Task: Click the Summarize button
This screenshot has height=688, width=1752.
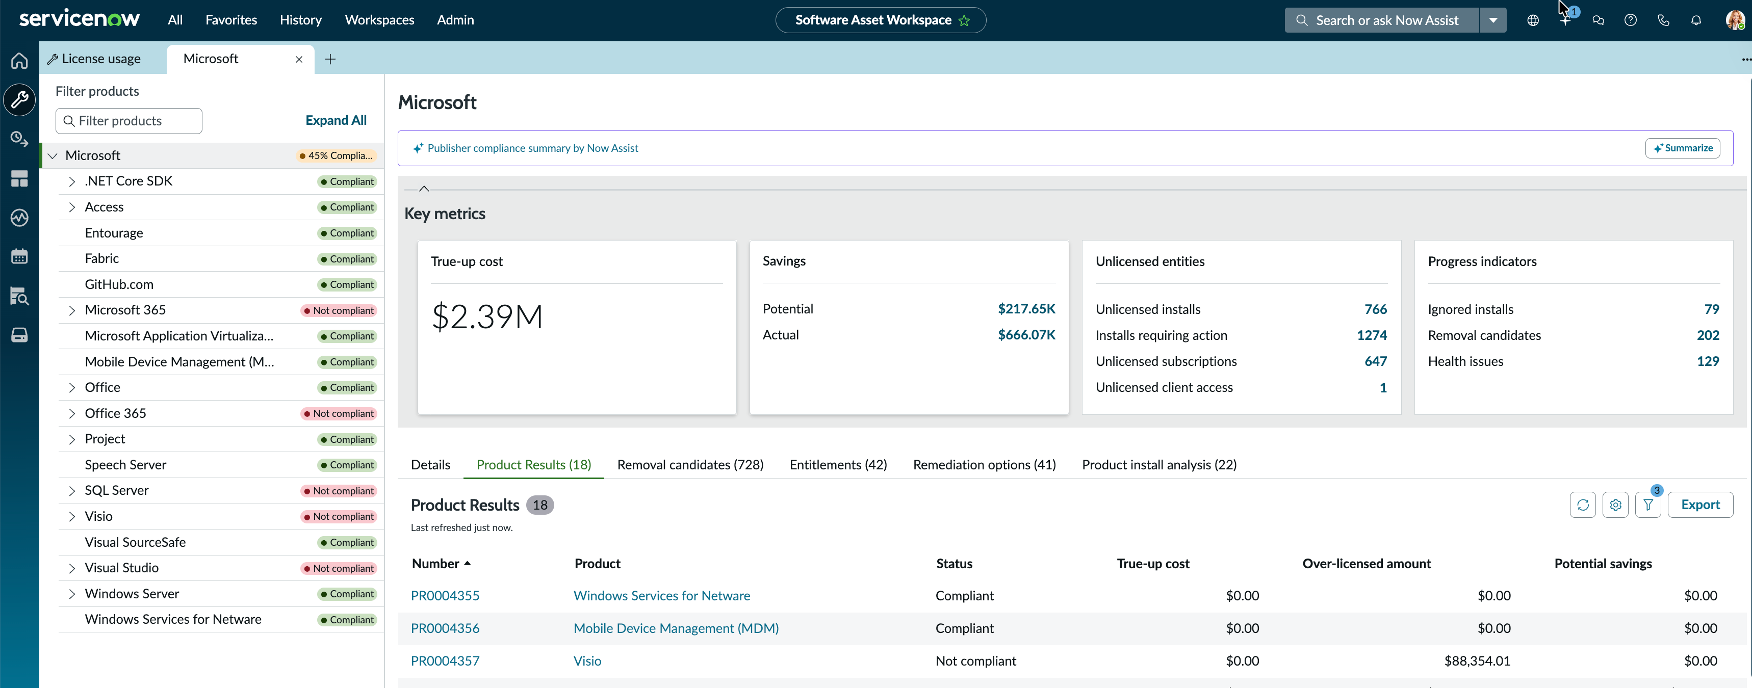Action: [1683, 148]
